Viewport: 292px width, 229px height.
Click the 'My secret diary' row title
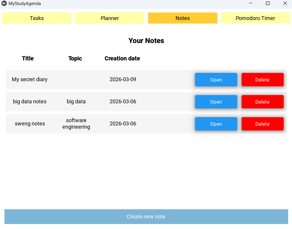tap(30, 79)
